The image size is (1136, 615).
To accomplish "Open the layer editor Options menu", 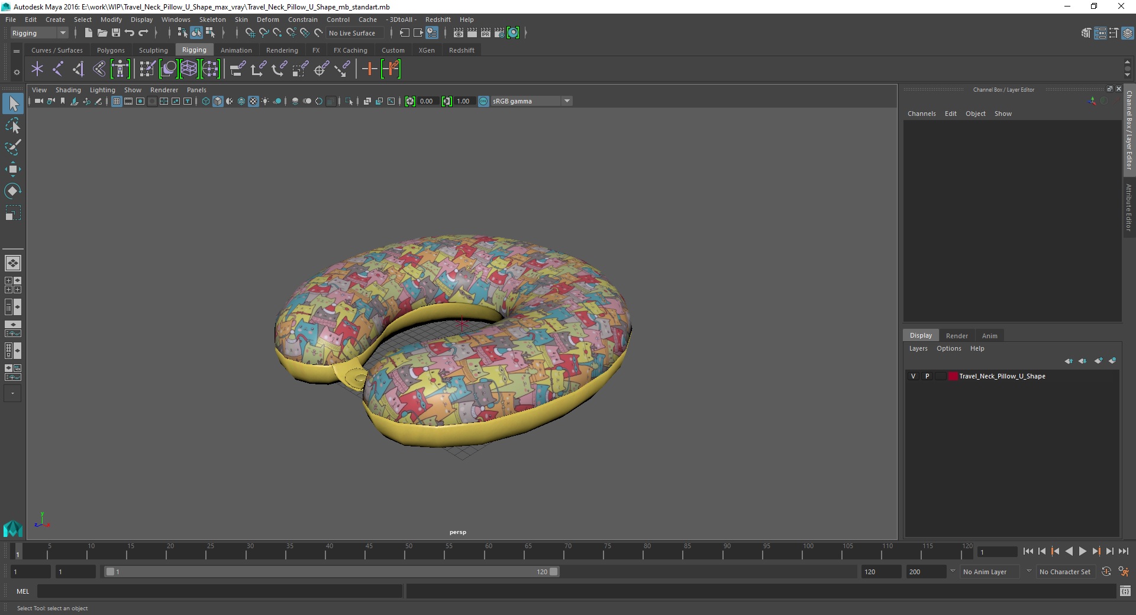I will [x=948, y=348].
